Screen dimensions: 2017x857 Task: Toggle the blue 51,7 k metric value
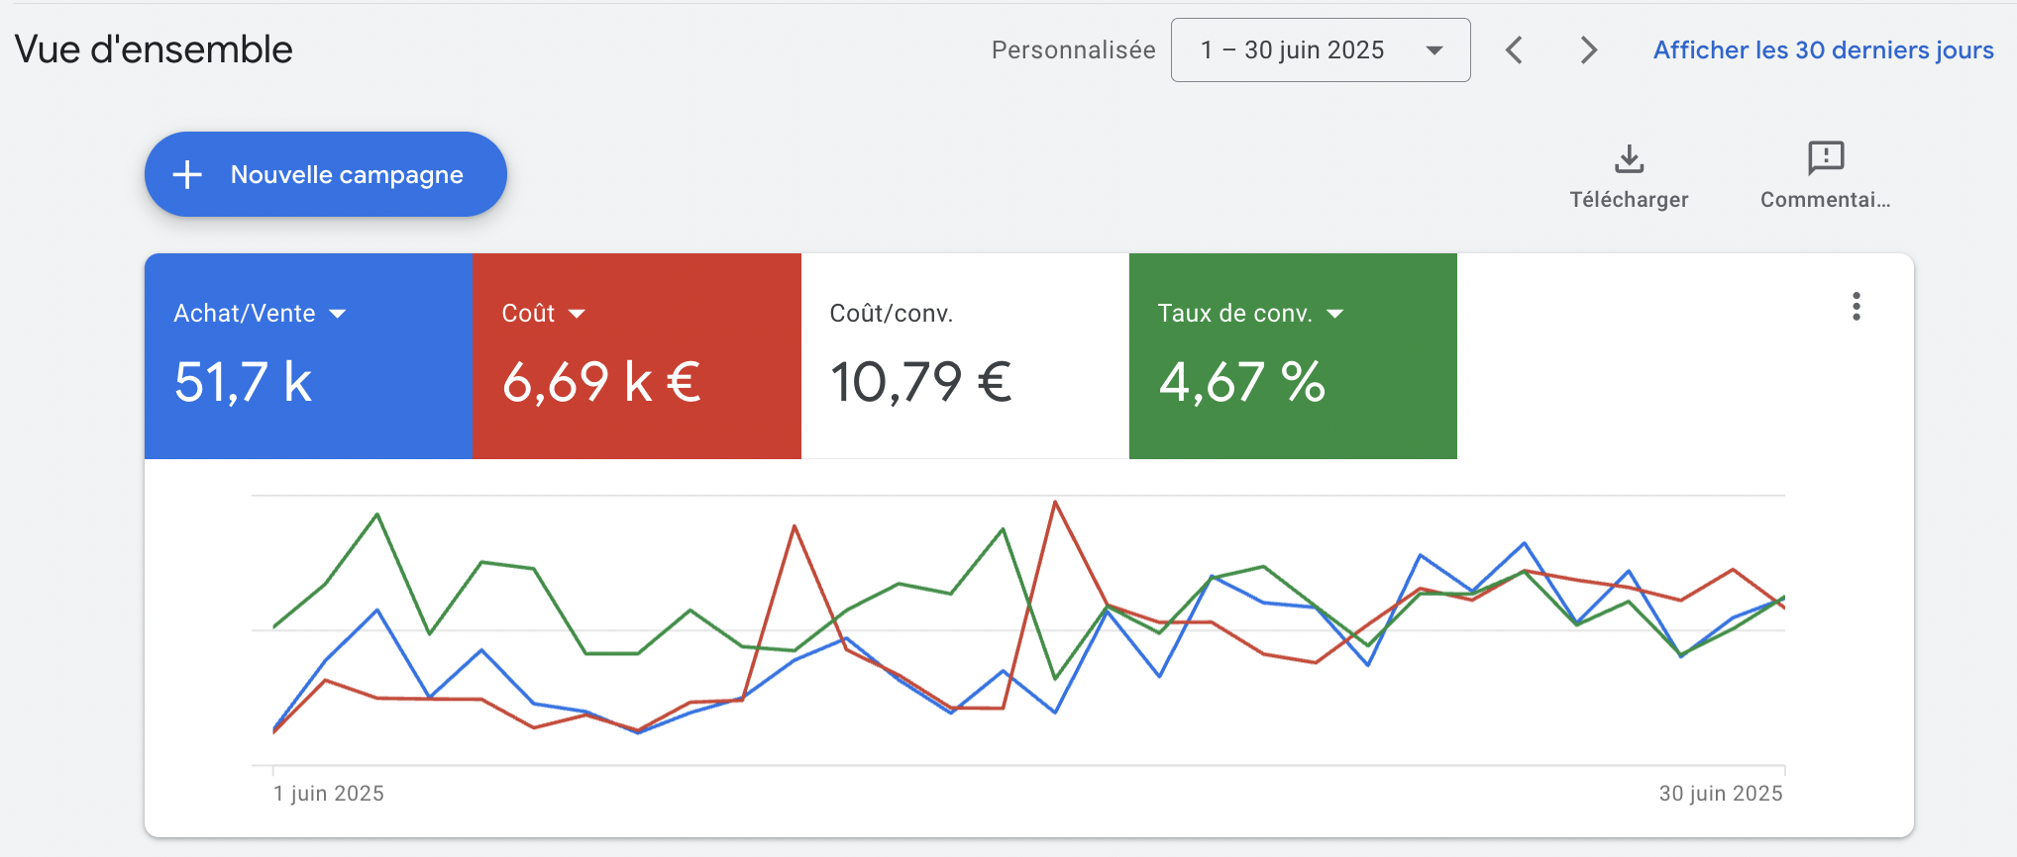coord(243,382)
